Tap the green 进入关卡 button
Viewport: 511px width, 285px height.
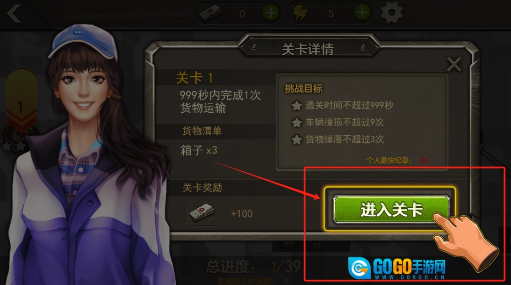coord(391,209)
